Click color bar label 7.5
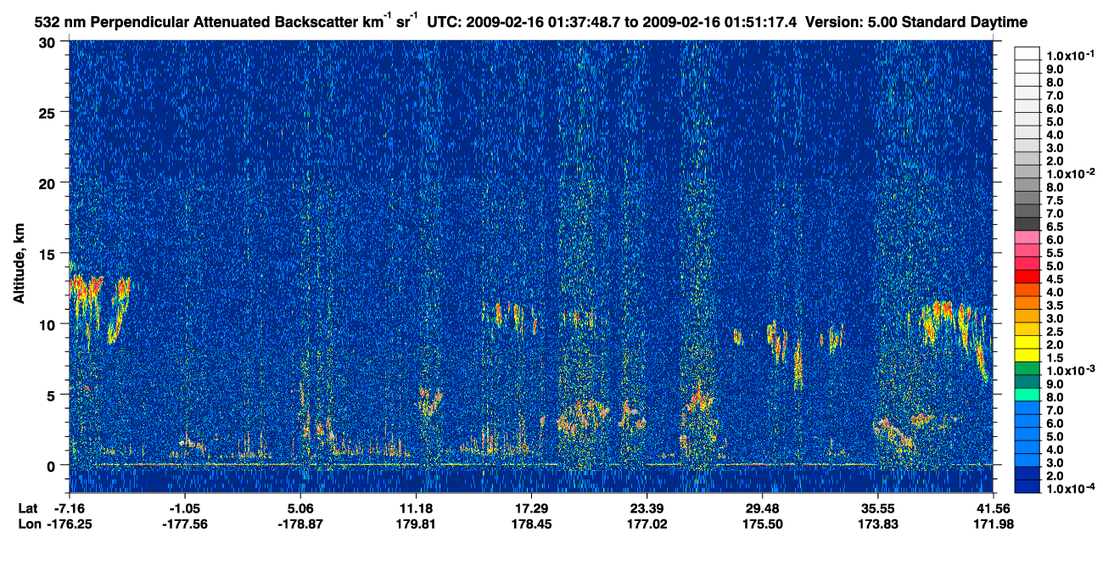The image size is (1103, 566). click(x=1054, y=201)
